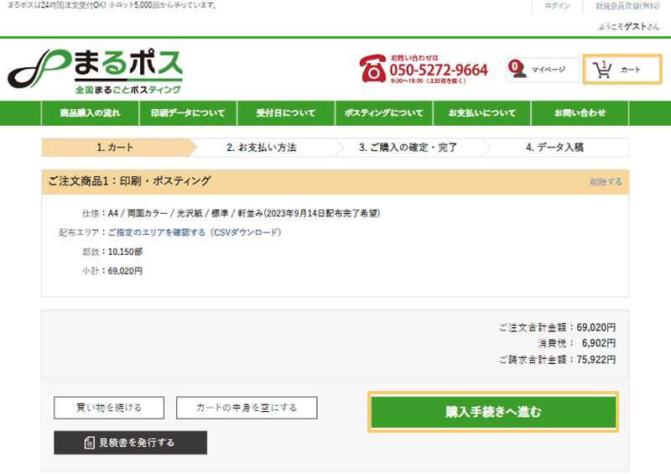Open お問い合わせ menu item
This screenshot has width=671, height=474.
click(580, 113)
